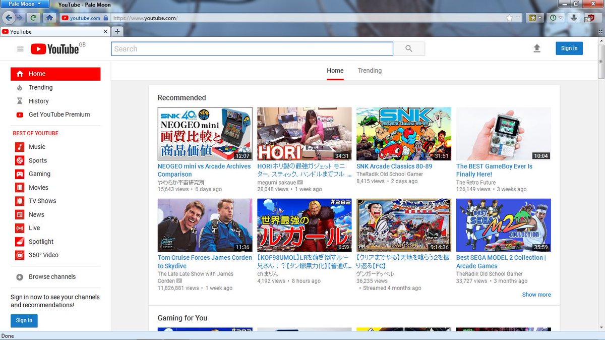Open the Music channel icon
This screenshot has width=605, height=340.
[x=20, y=147]
